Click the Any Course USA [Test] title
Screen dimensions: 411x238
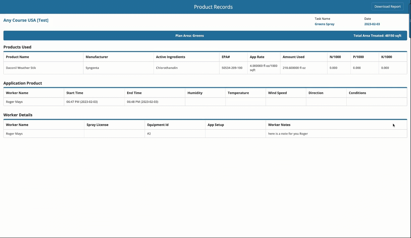coord(26,20)
